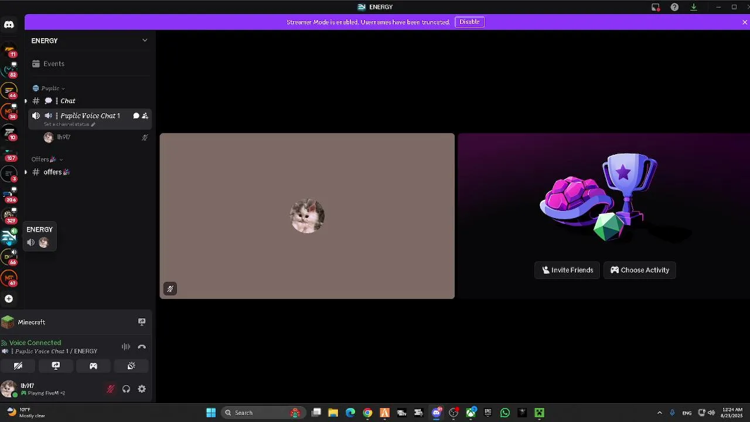Click ENERGY popup speaker icon
The width and height of the screenshot is (750, 422).
point(31,243)
